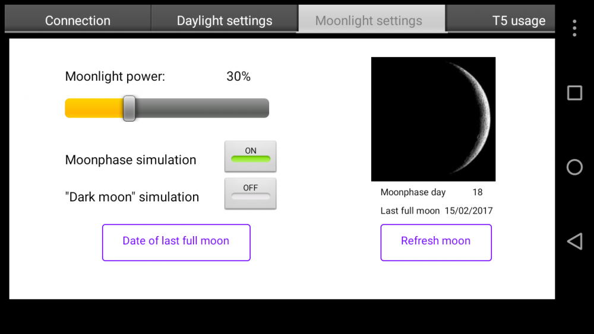Tap the Android back triangle button
The height and width of the screenshot is (334, 594).
point(574,241)
